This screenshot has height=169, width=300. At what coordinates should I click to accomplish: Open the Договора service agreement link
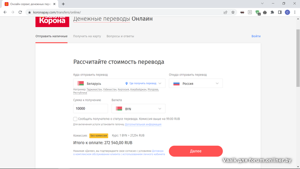pos(157,151)
